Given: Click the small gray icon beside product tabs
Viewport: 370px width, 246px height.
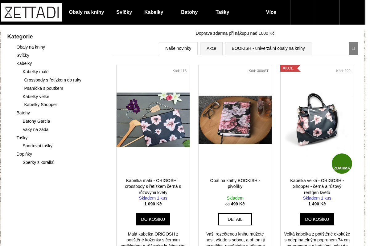Looking at the screenshot, I should [x=353, y=49].
